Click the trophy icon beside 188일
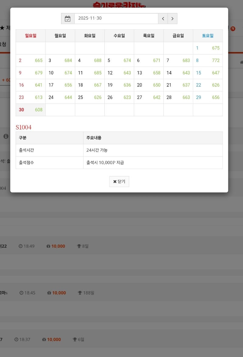 [x=80, y=293]
